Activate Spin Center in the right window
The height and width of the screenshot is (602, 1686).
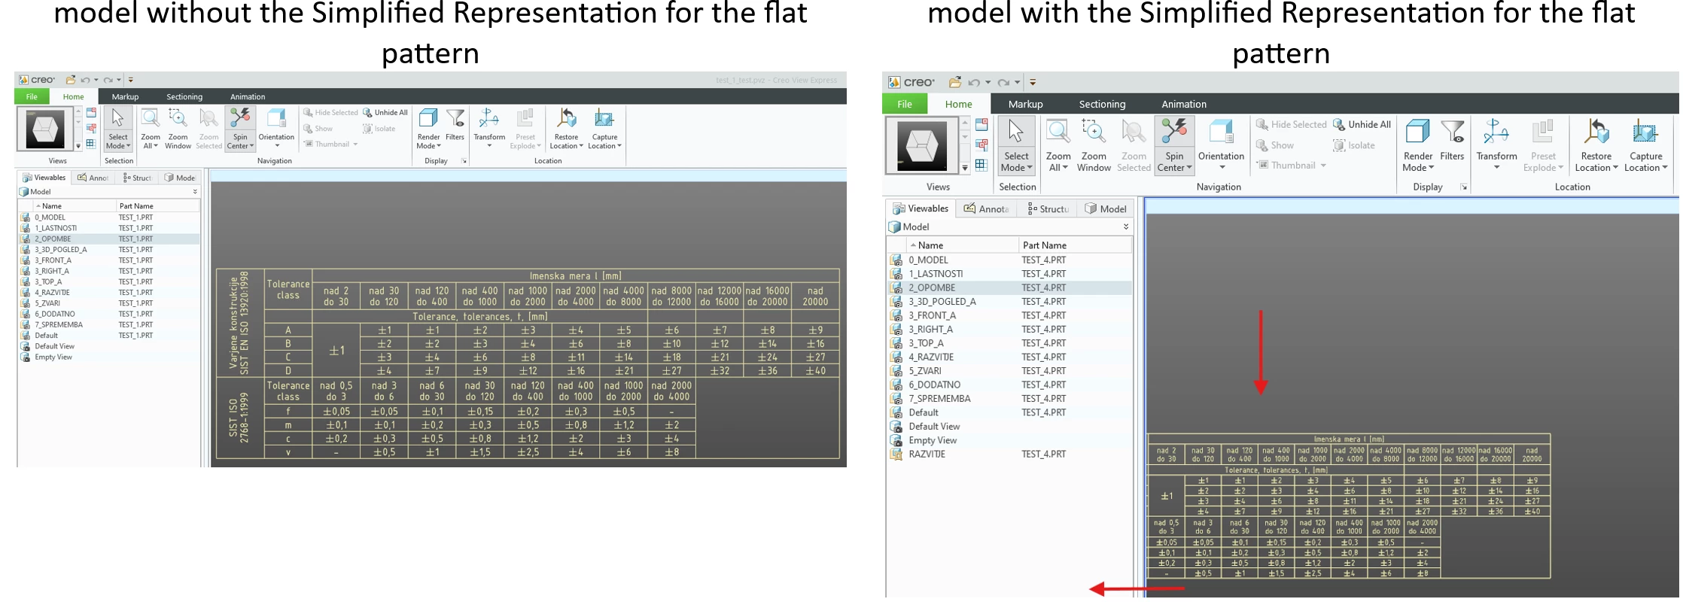(x=1173, y=145)
